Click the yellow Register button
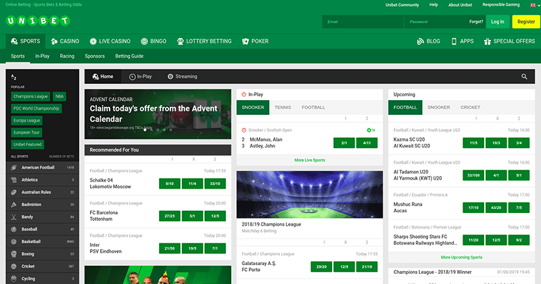541x284 pixels. (525, 22)
